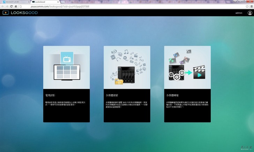Select the LooksGood browser tab
This screenshot has width=254, height=152.
(43, 2)
